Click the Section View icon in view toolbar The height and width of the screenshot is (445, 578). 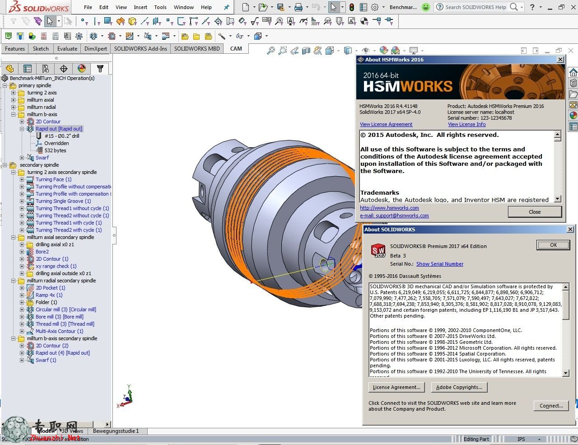pyautogui.click(x=306, y=51)
